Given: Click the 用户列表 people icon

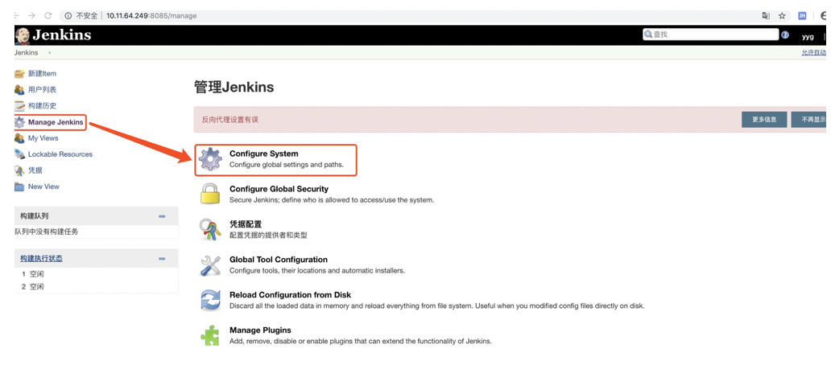Looking at the screenshot, I should pyautogui.click(x=19, y=90).
